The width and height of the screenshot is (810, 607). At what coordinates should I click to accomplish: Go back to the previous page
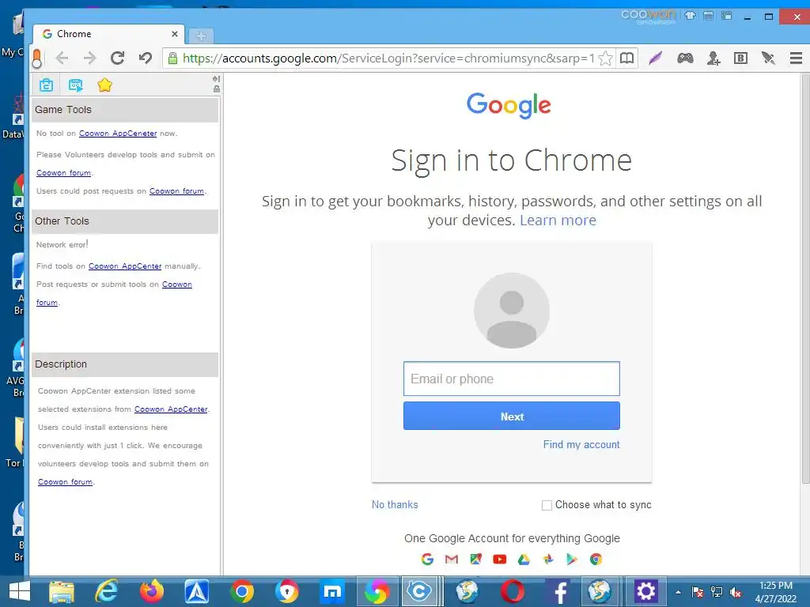click(x=62, y=58)
